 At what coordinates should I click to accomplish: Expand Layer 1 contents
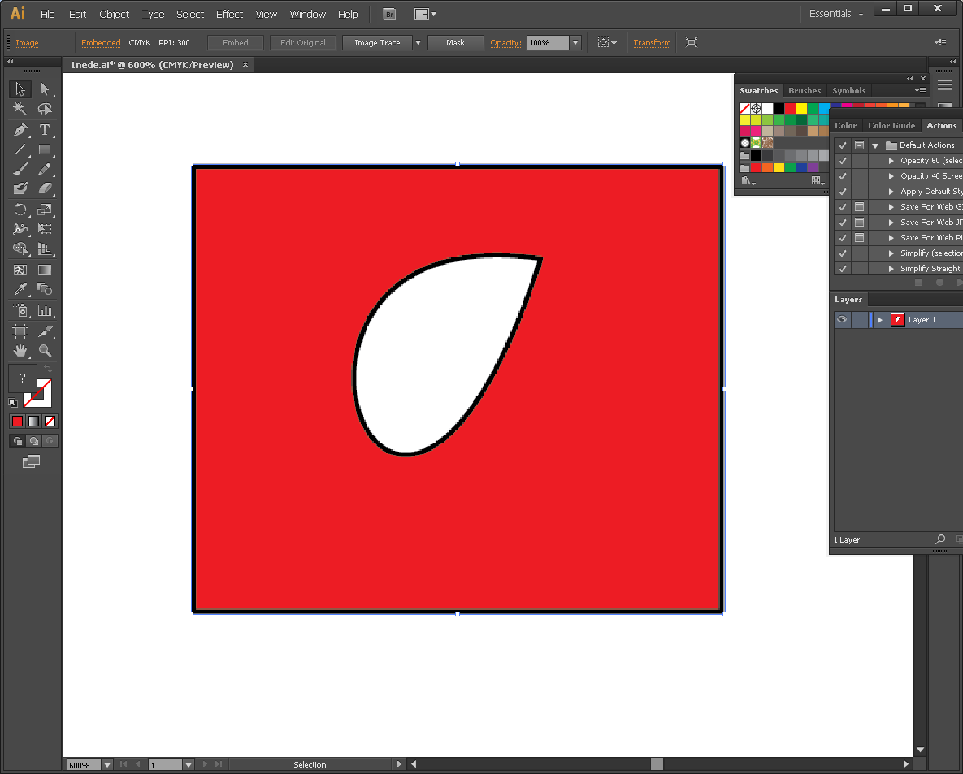(x=880, y=320)
